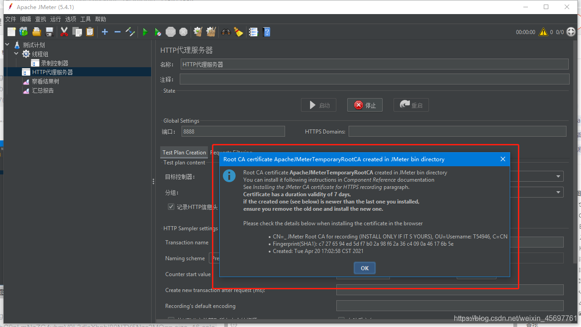Click the HTTPS Domains input field
581x327 pixels.
click(457, 131)
